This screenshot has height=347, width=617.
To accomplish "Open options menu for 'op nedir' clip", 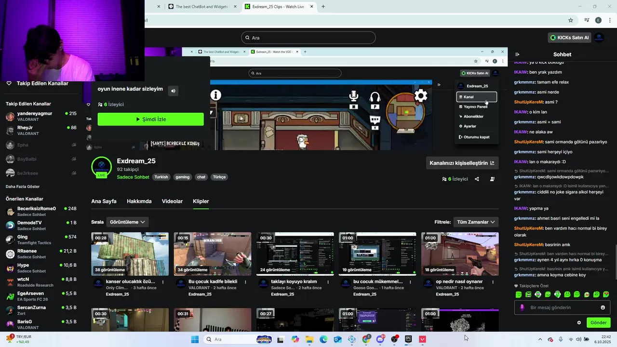I will pyautogui.click(x=493, y=282).
